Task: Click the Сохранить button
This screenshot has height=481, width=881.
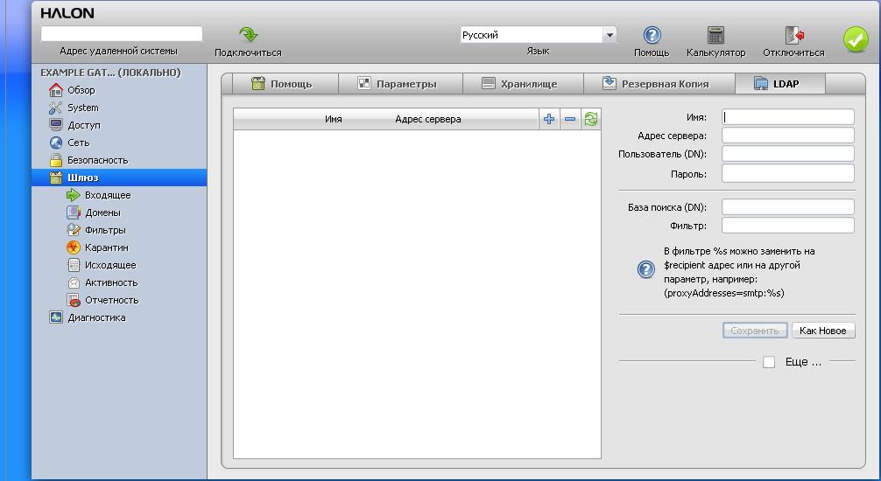Action: [x=755, y=331]
